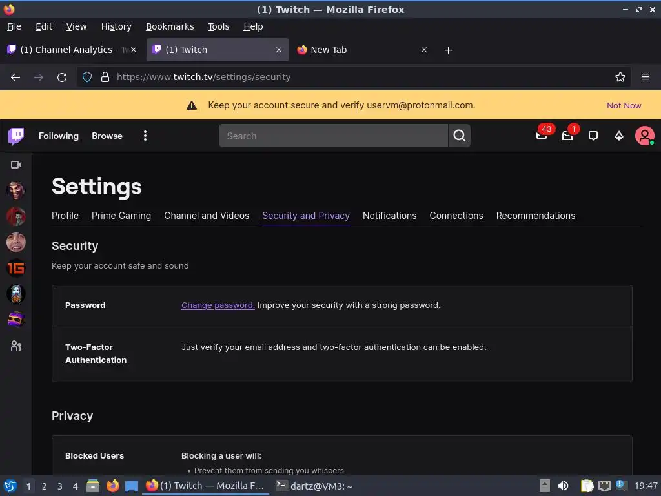Open the Whispers chat icon

(593, 136)
